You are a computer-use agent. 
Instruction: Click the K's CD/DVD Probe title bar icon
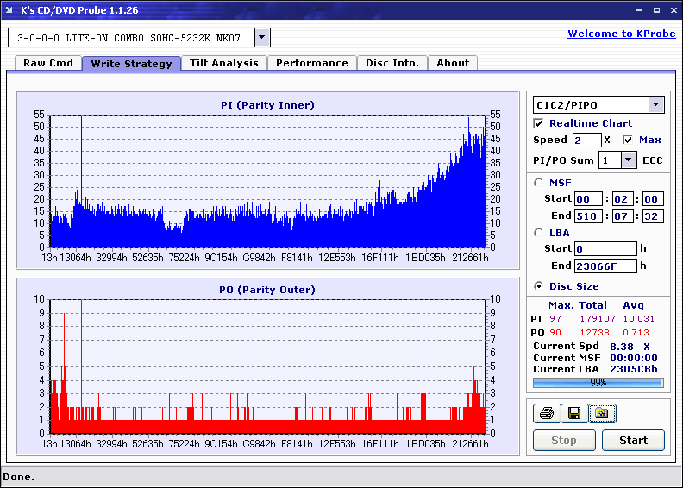pos(9,10)
